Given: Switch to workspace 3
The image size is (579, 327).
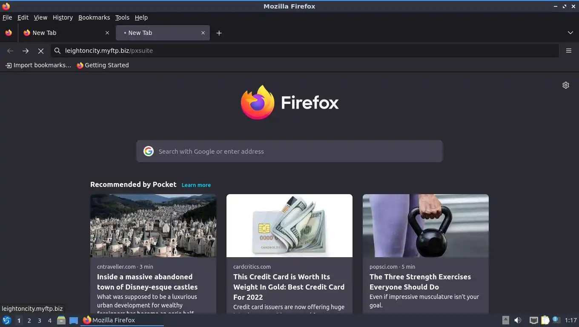Looking at the screenshot, I should point(40,321).
